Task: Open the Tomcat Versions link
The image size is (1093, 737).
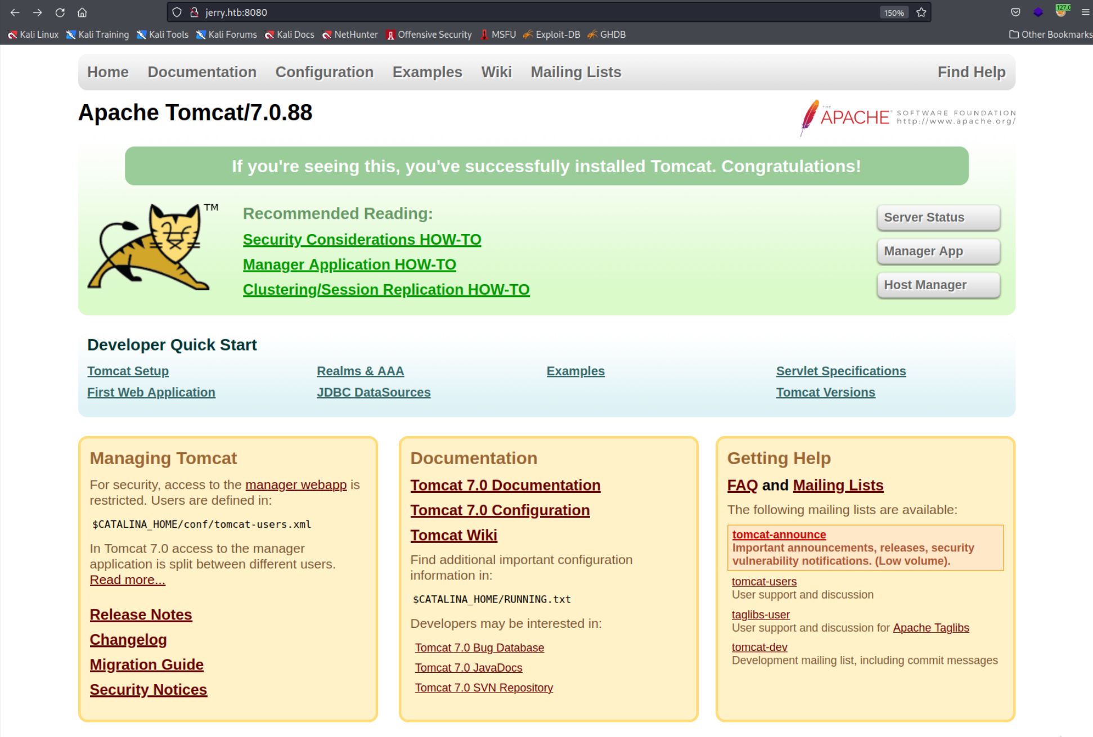Action: pos(826,392)
